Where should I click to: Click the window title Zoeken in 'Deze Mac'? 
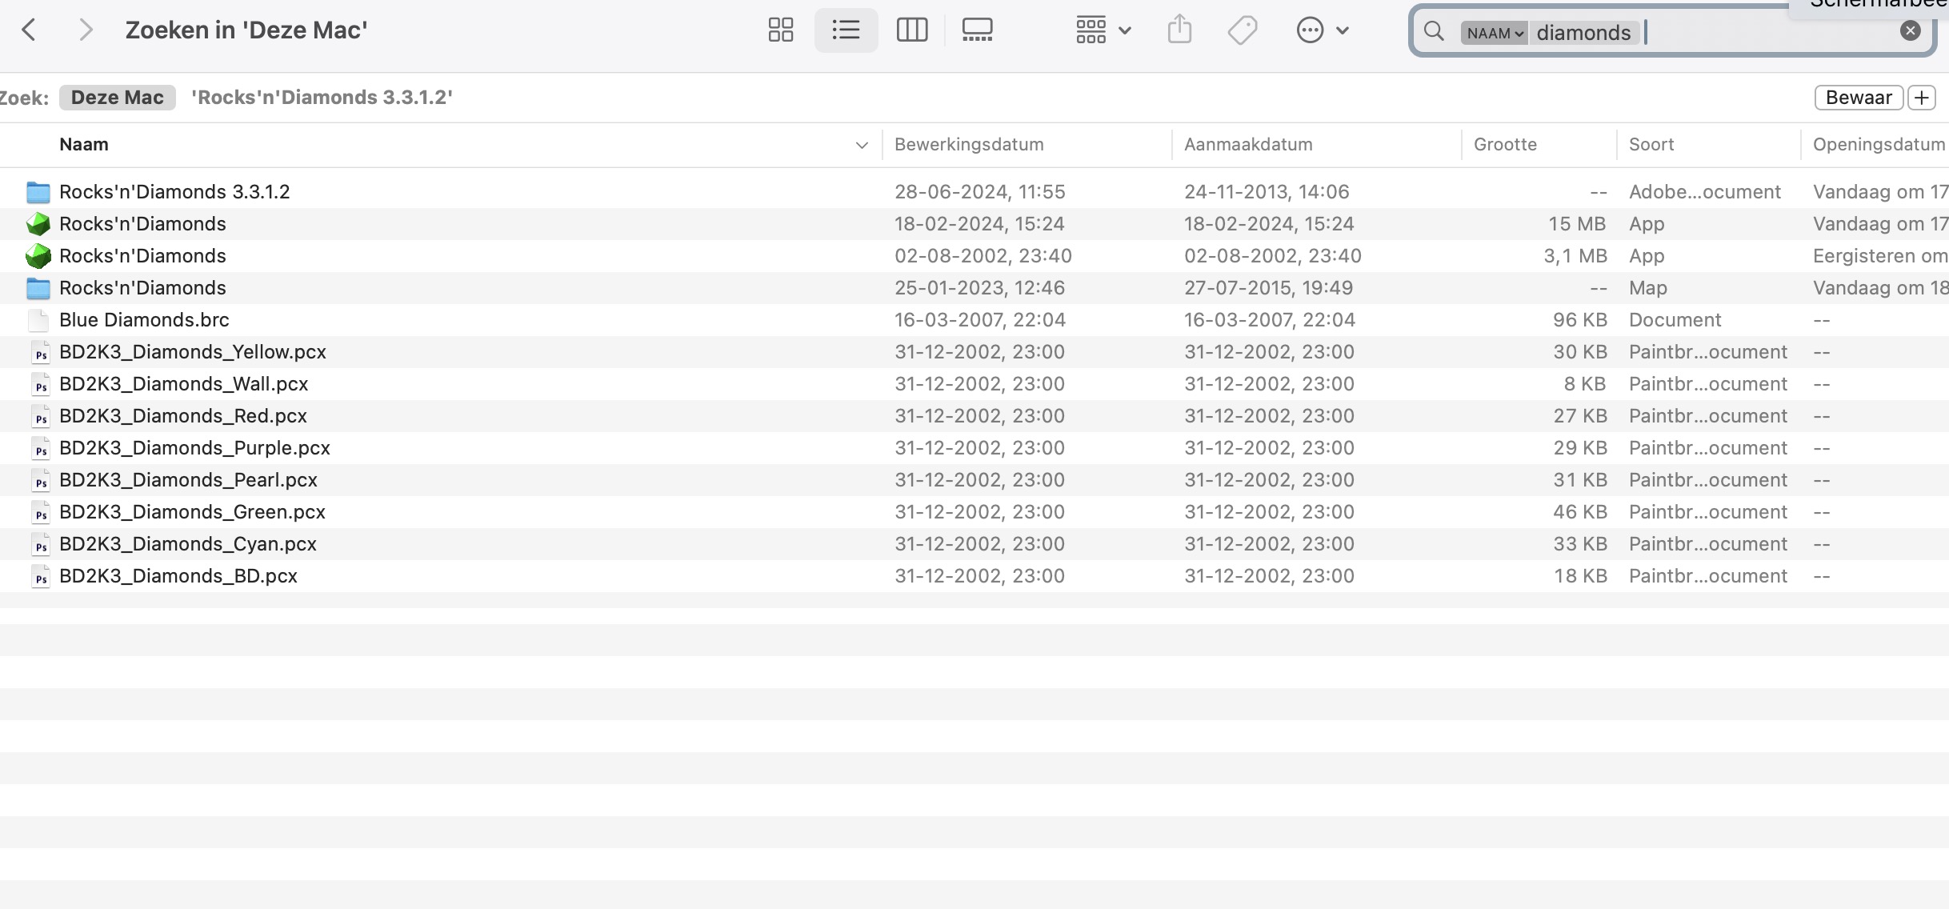coord(246,30)
